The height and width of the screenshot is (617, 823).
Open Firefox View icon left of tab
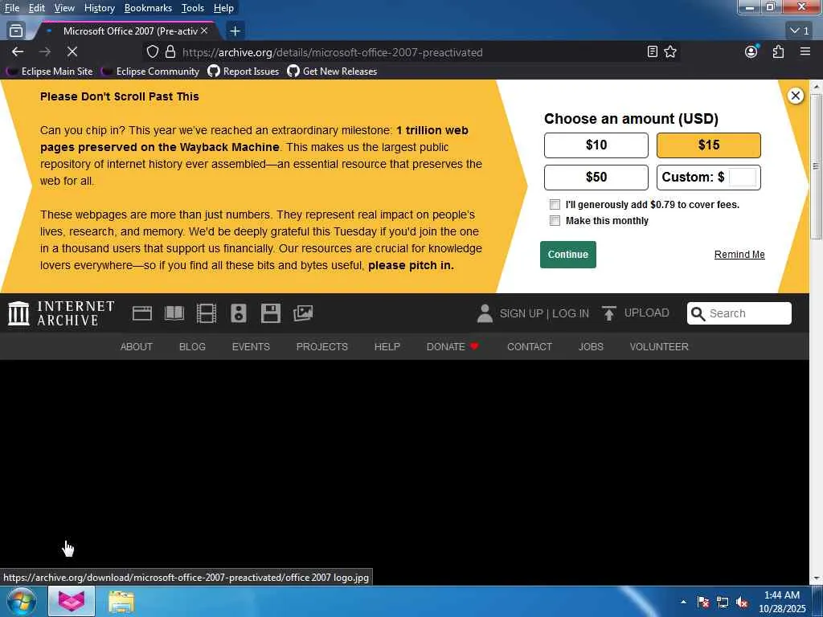[16, 31]
